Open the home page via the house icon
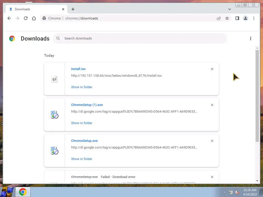 point(34,18)
